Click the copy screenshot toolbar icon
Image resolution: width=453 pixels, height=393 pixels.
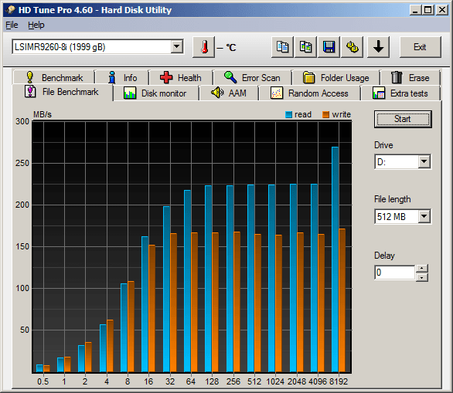305,47
